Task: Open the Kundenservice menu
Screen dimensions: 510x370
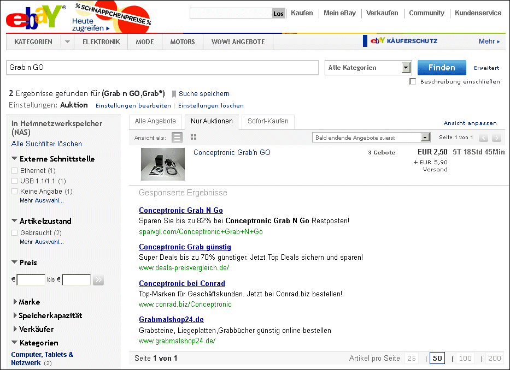Action: (x=478, y=13)
